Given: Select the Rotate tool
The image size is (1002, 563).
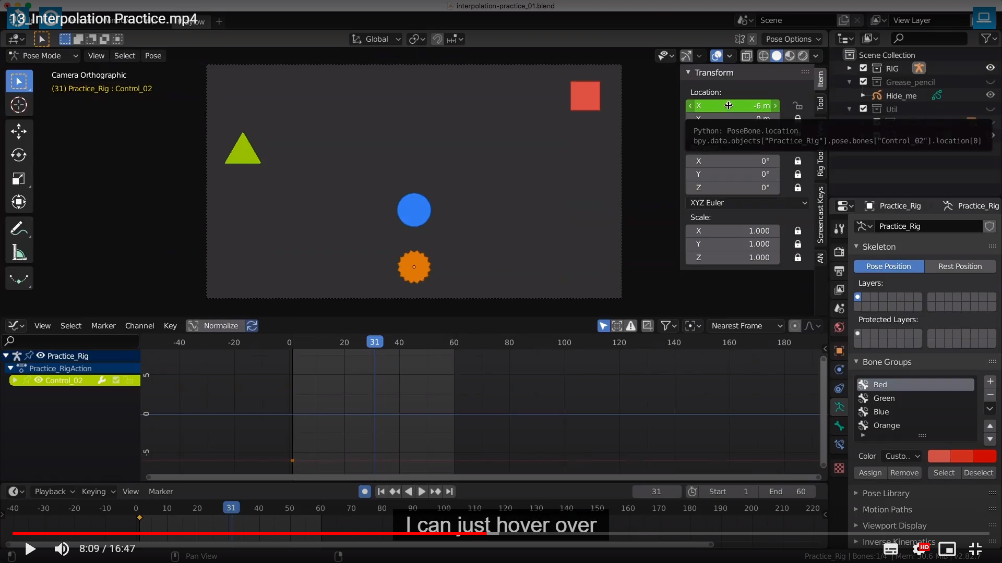Looking at the screenshot, I should pyautogui.click(x=19, y=155).
